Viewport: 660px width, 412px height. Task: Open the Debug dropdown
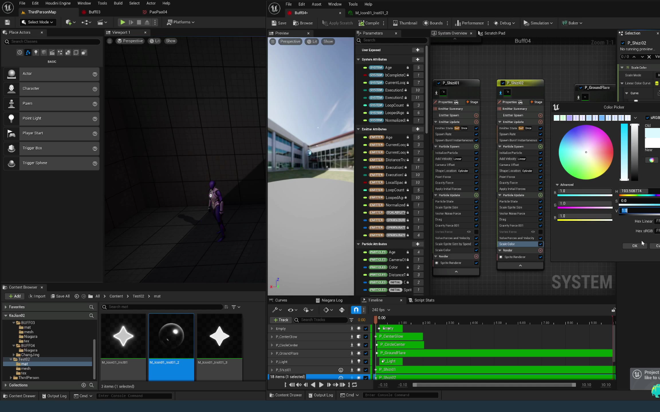tap(504, 23)
